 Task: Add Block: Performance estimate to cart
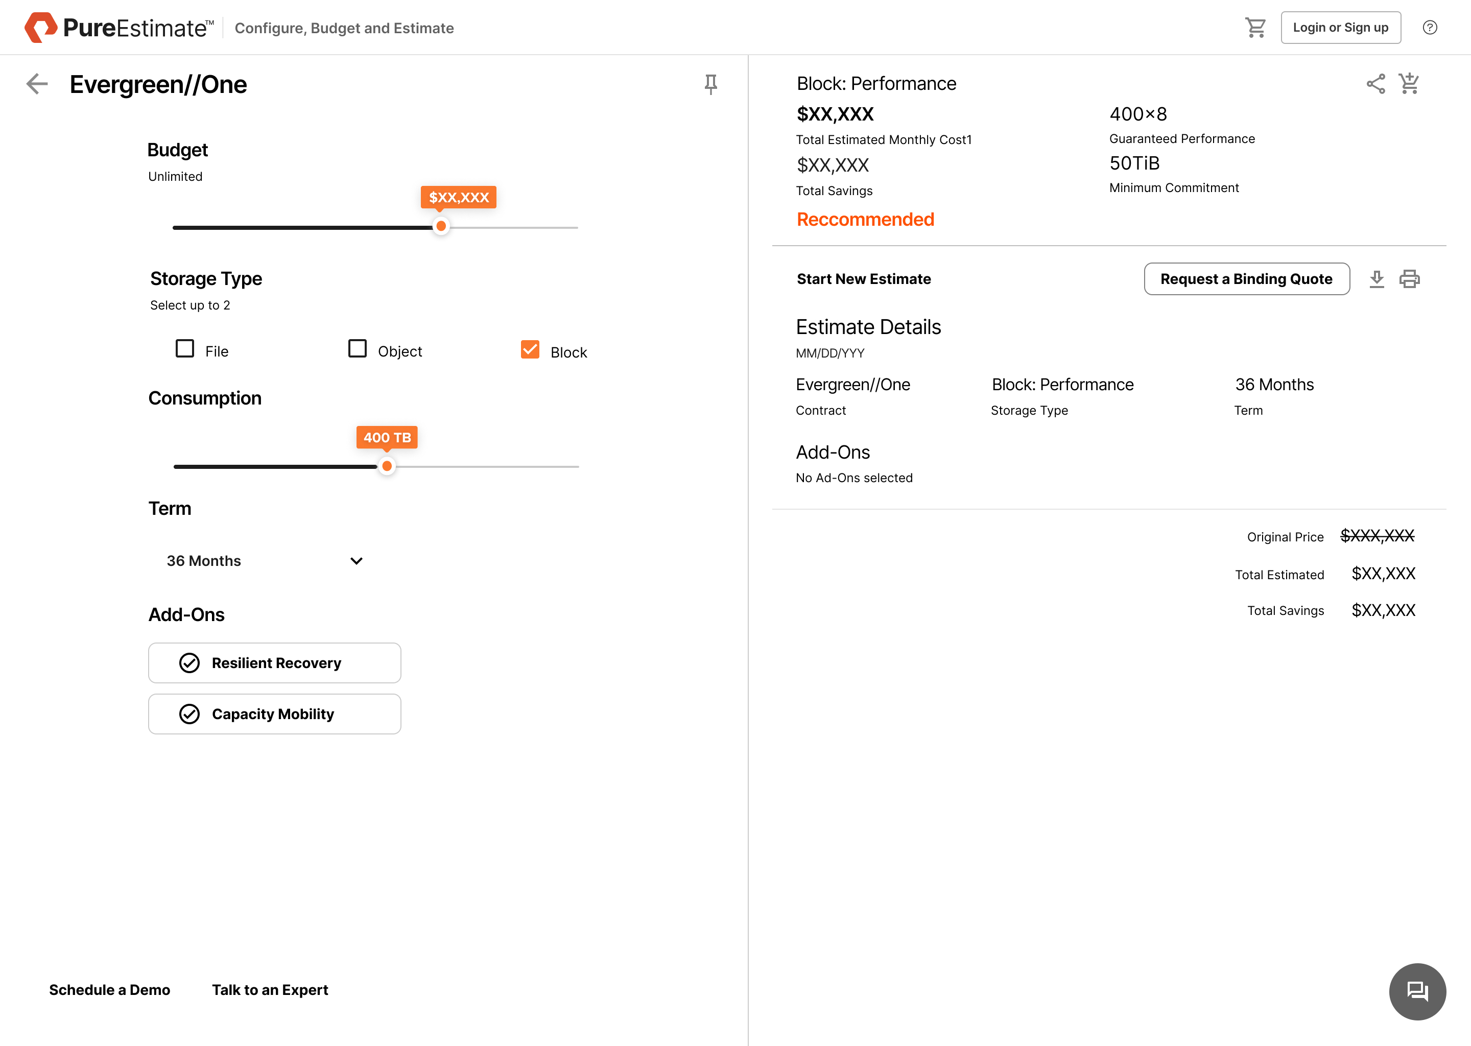click(1409, 84)
